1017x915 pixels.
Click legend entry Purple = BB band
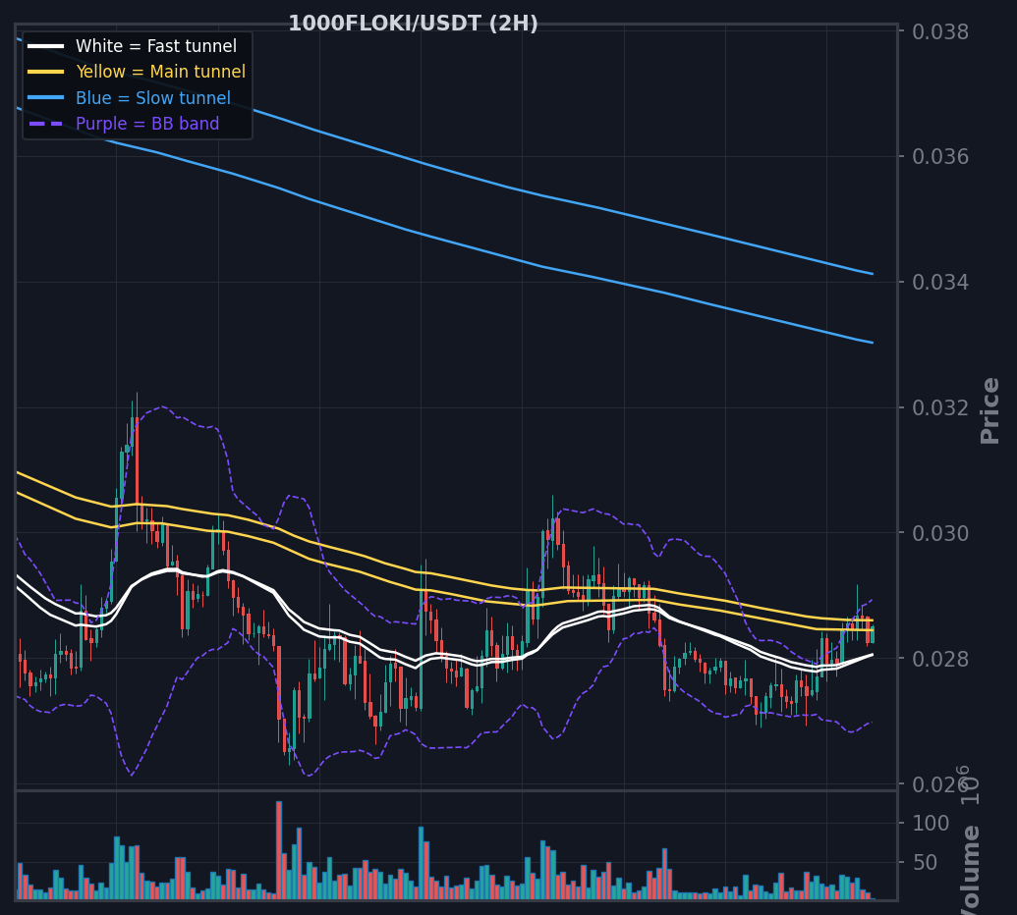147,123
